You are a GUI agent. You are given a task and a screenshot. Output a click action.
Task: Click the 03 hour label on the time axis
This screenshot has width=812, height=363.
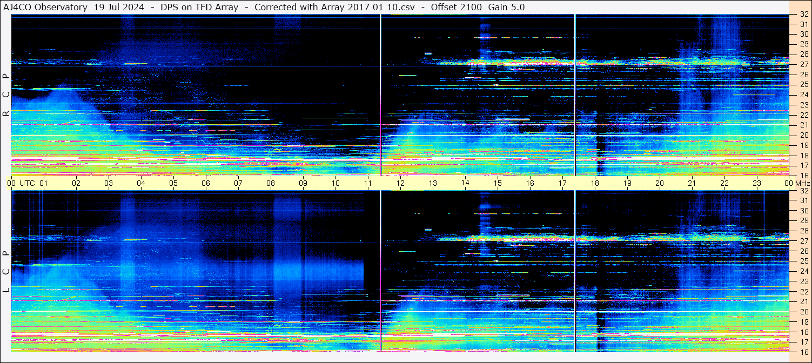tap(109, 183)
